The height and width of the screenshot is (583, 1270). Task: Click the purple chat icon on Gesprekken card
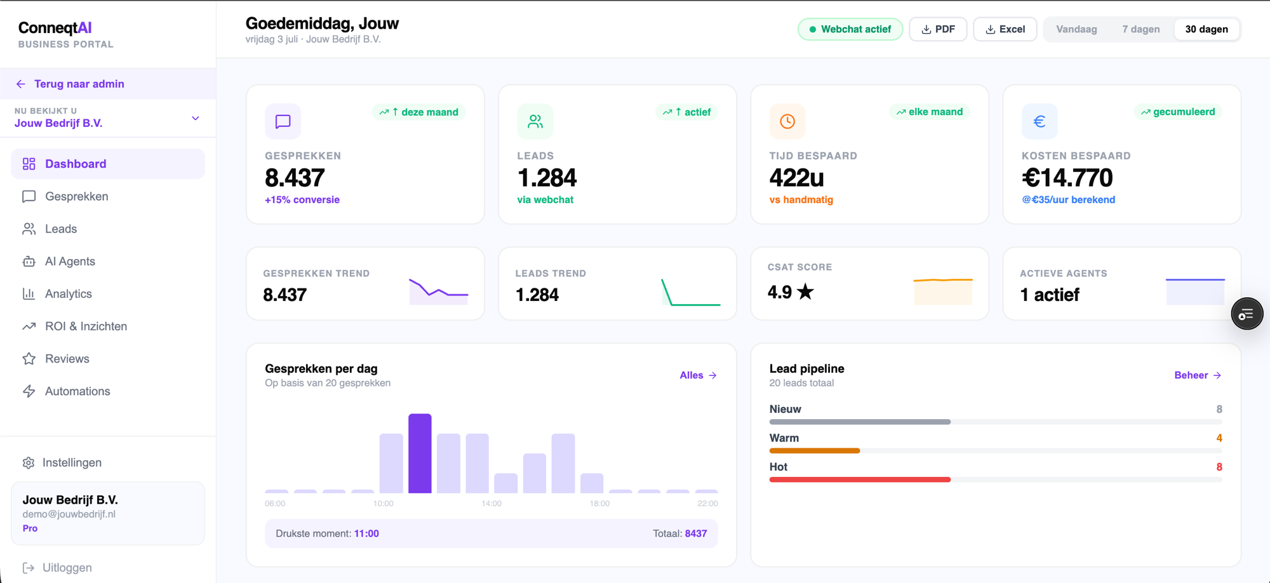coord(283,121)
